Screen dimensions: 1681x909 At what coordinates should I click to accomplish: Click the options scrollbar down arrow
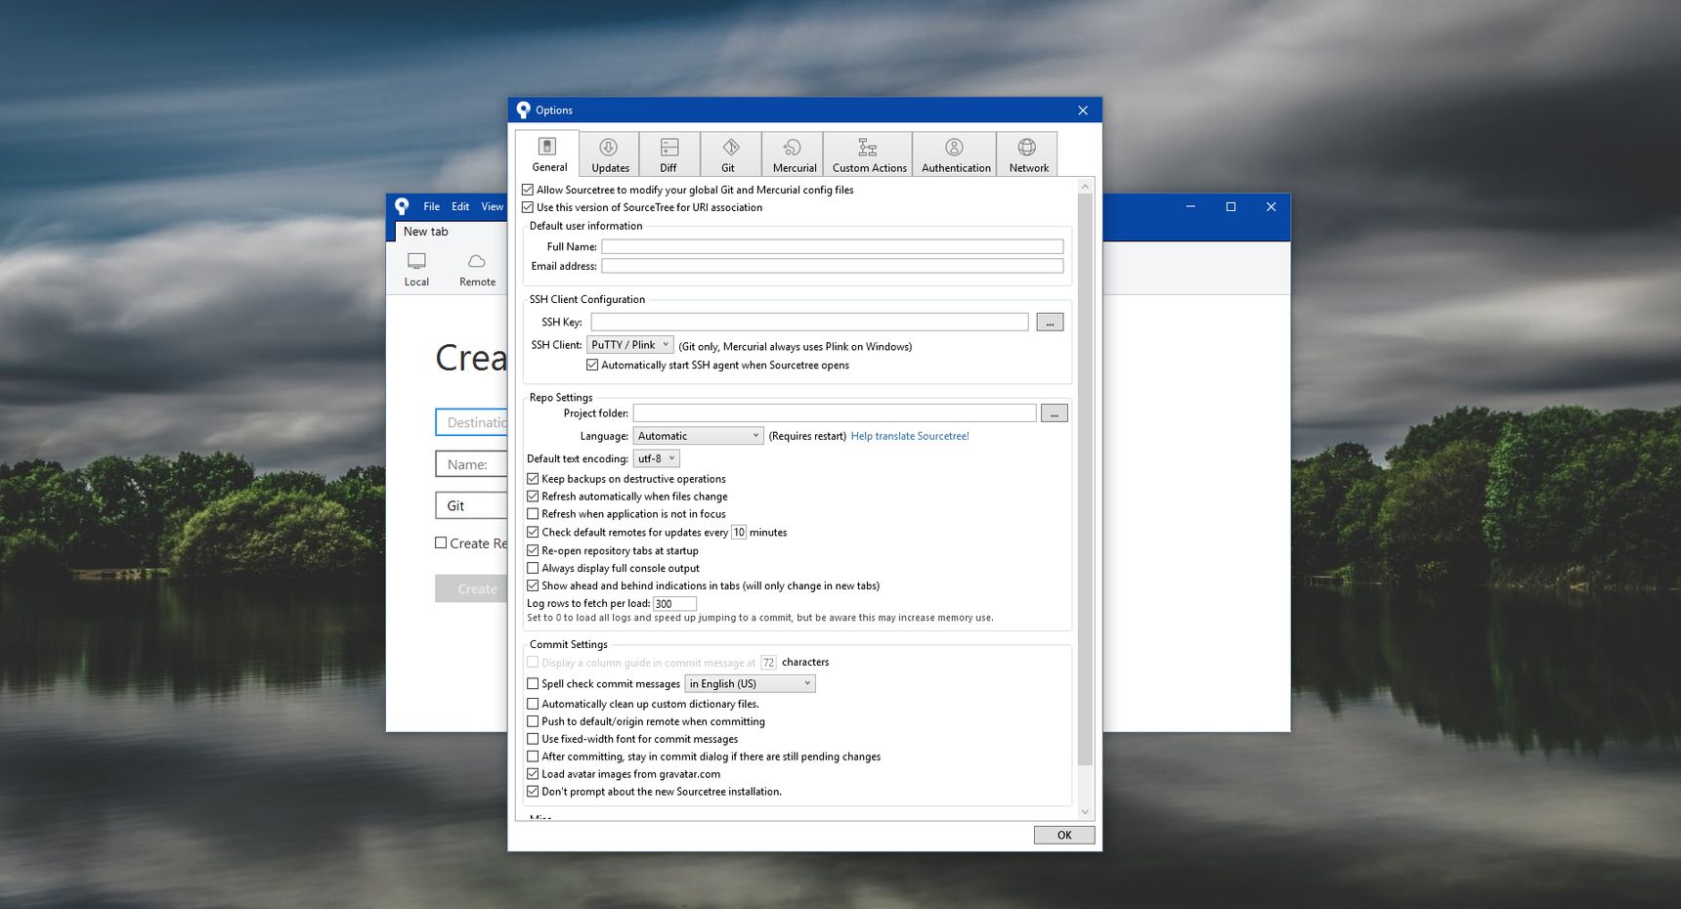point(1085,811)
